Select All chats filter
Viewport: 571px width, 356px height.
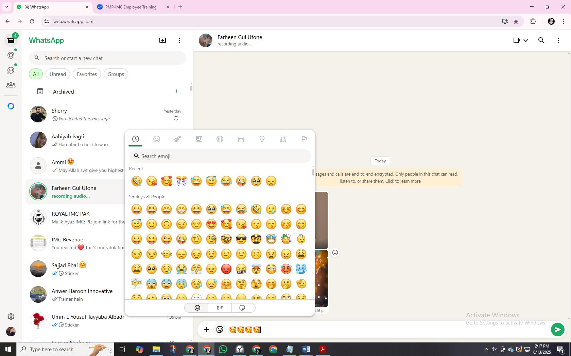click(36, 74)
